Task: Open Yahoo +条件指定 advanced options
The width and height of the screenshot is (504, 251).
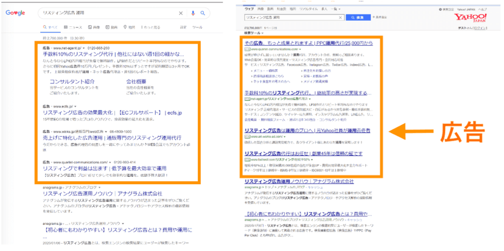Action: [x=380, y=18]
